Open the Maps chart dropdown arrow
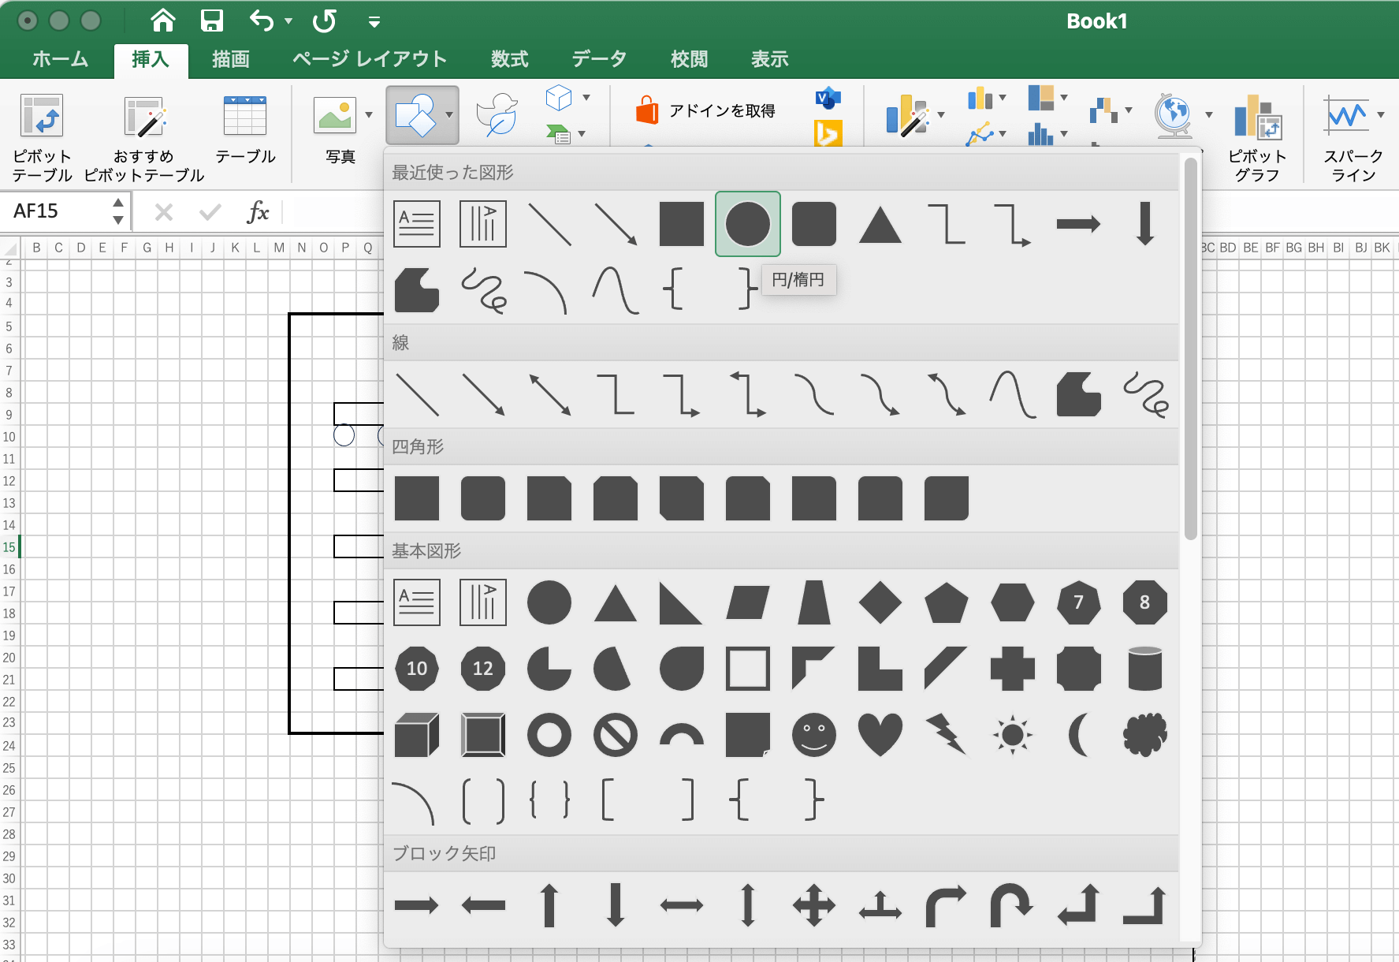1399x962 pixels. pyautogui.click(x=1209, y=115)
